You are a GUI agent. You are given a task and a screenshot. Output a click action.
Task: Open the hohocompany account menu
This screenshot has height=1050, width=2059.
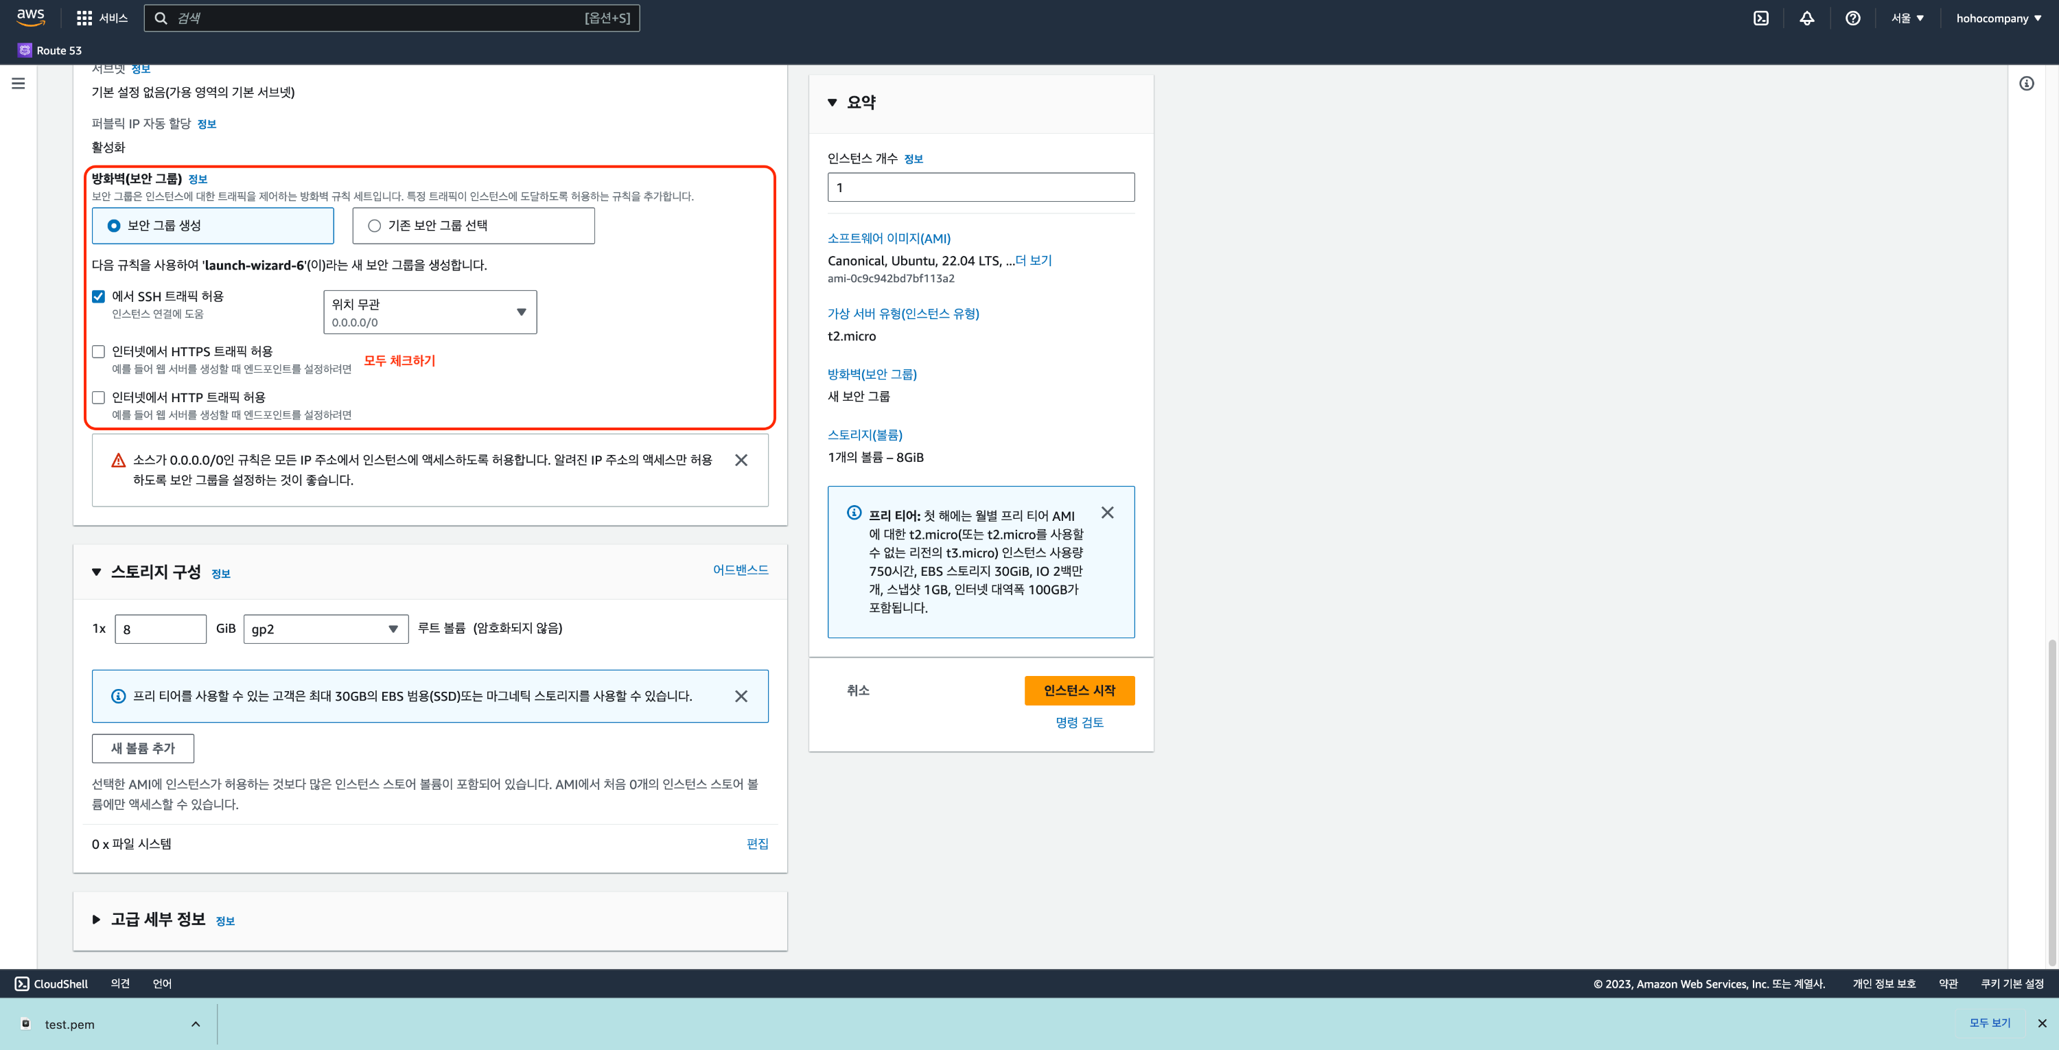[1997, 19]
